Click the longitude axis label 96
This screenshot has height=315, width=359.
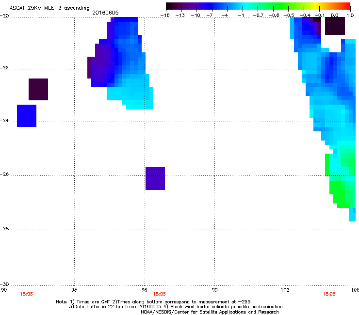pos(145,290)
